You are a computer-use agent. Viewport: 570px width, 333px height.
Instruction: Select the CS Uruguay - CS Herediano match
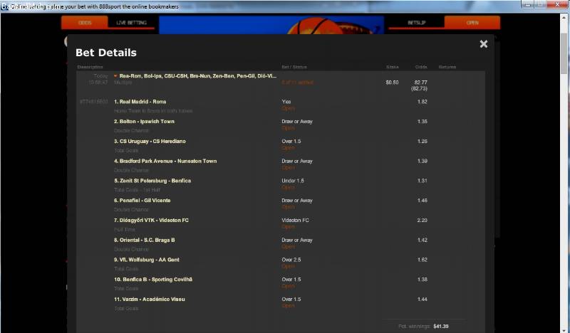[150, 142]
